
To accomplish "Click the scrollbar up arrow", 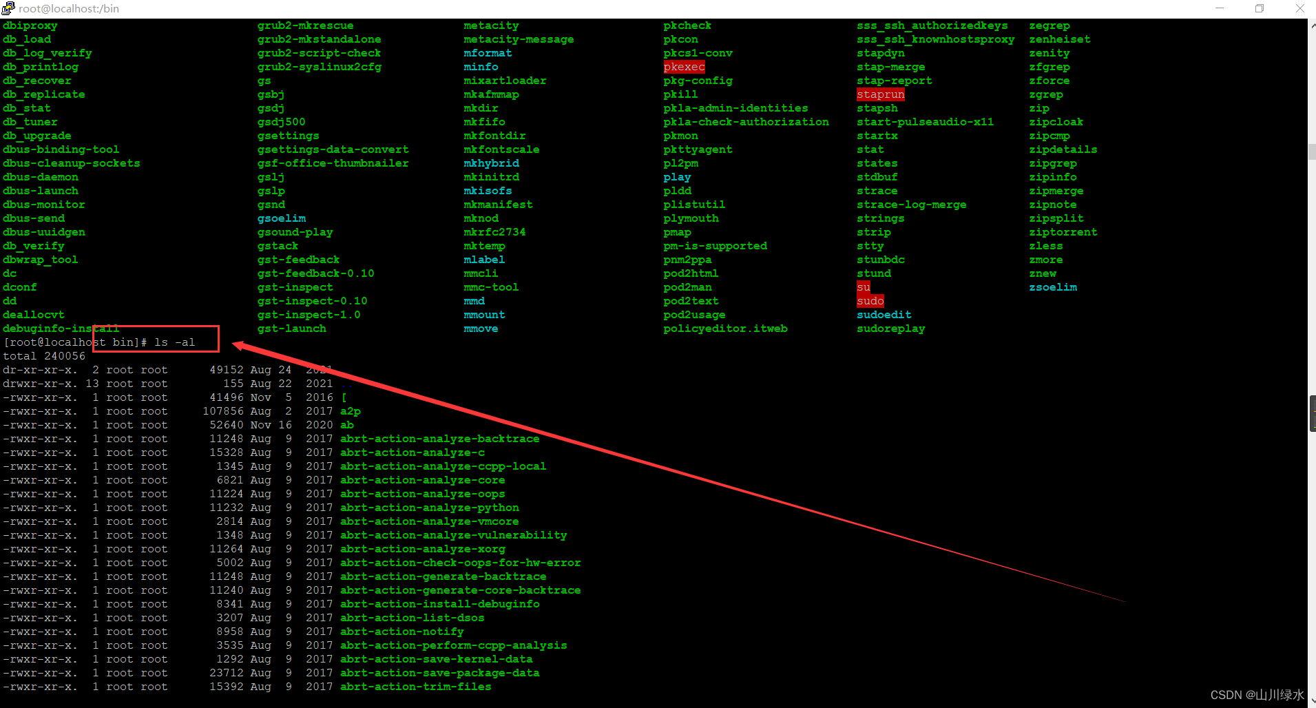I will click(x=1312, y=25).
